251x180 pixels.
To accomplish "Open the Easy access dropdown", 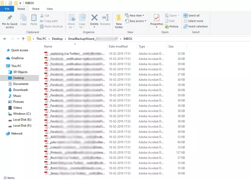I will (x=136, y=21).
